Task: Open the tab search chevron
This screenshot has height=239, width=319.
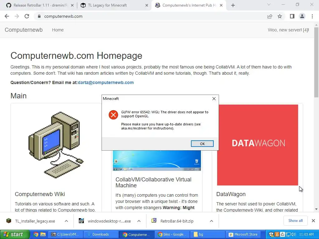Action: pyautogui.click(x=269, y=4)
